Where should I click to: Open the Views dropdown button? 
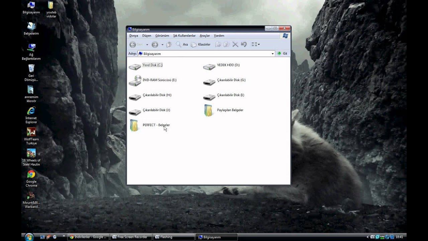(x=255, y=44)
